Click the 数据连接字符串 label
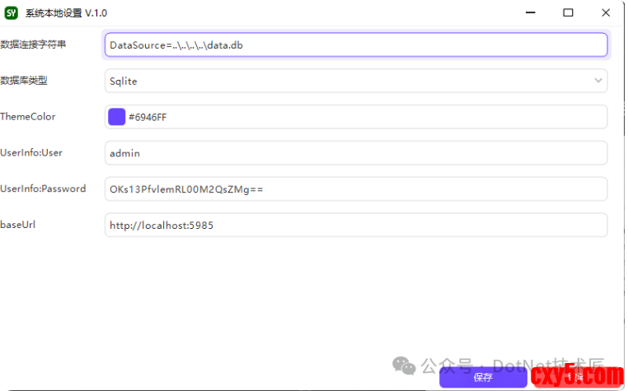The image size is (628, 391). pyautogui.click(x=33, y=44)
